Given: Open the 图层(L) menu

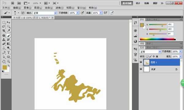Looking at the screenshot, I should pyautogui.click(x=38, y=8).
